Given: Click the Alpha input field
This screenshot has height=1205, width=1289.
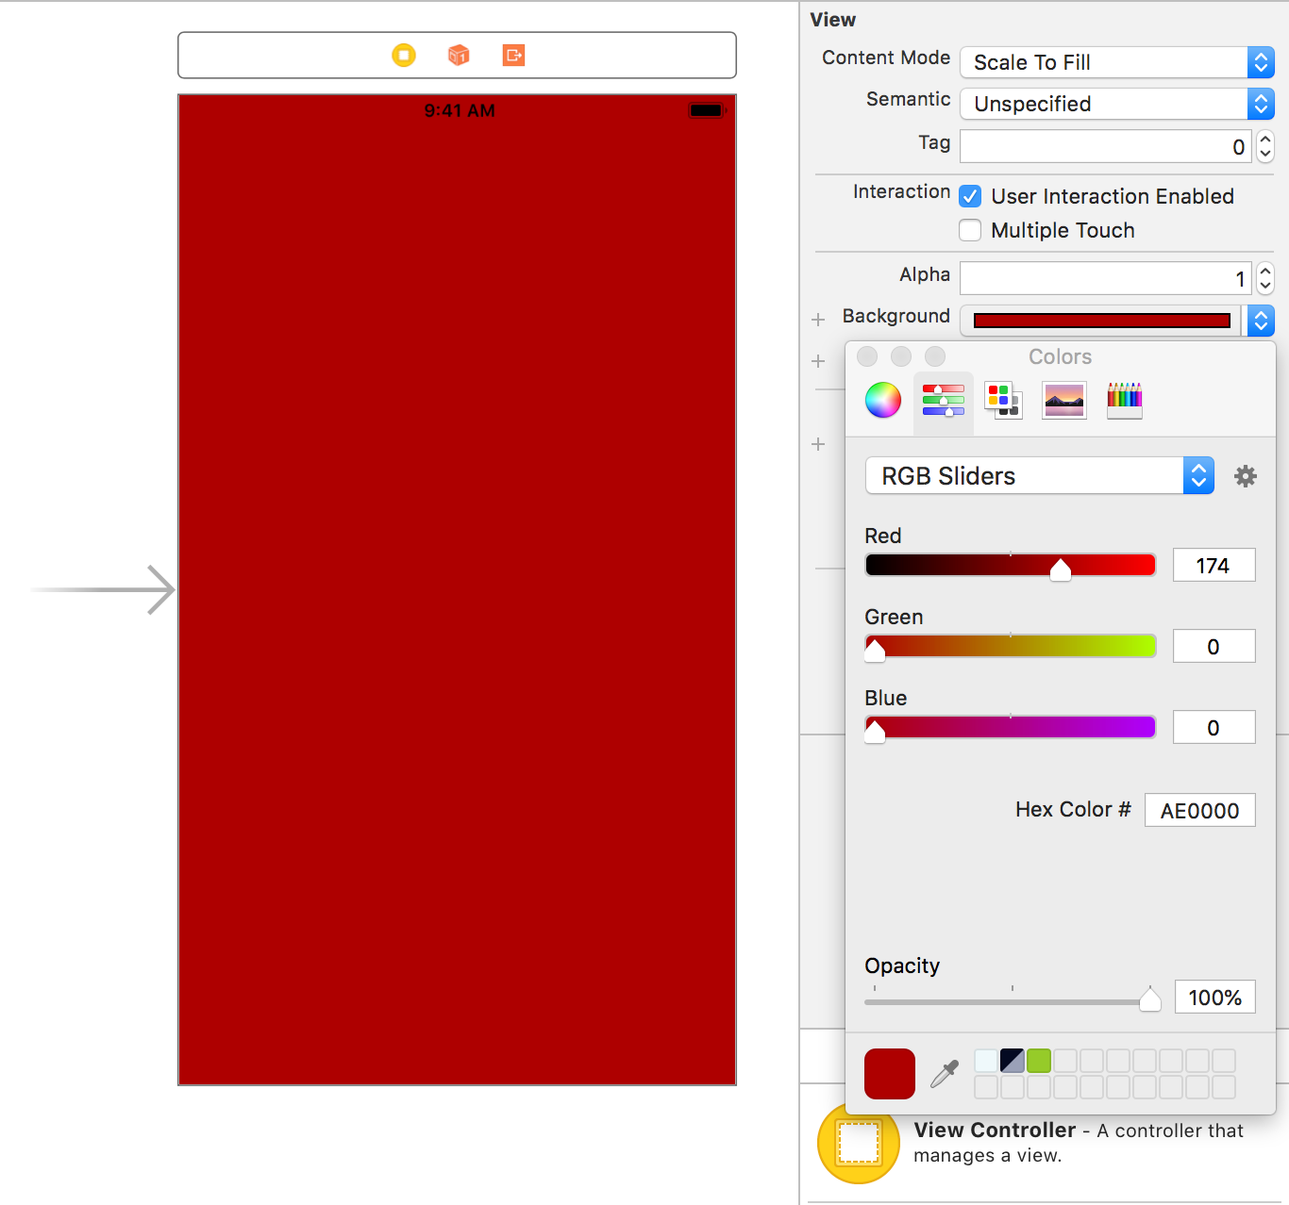Looking at the screenshot, I should (1106, 278).
